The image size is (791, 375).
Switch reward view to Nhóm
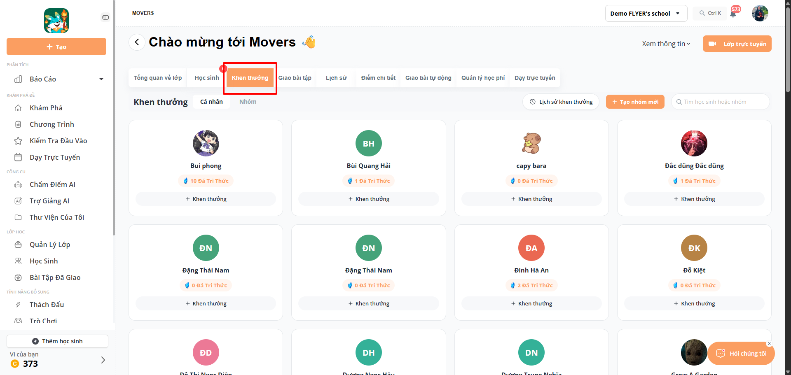248,102
